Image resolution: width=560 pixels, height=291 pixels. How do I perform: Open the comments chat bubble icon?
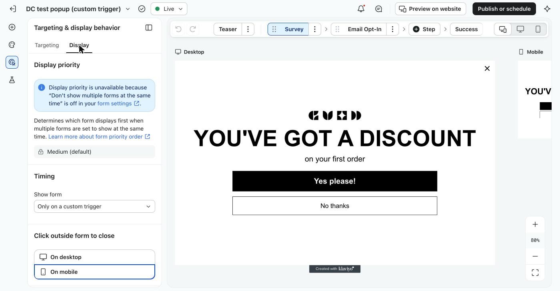pyautogui.click(x=379, y=9)
